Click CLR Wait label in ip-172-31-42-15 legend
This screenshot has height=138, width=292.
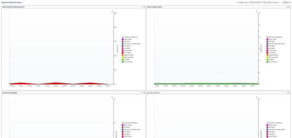[272, 132]
